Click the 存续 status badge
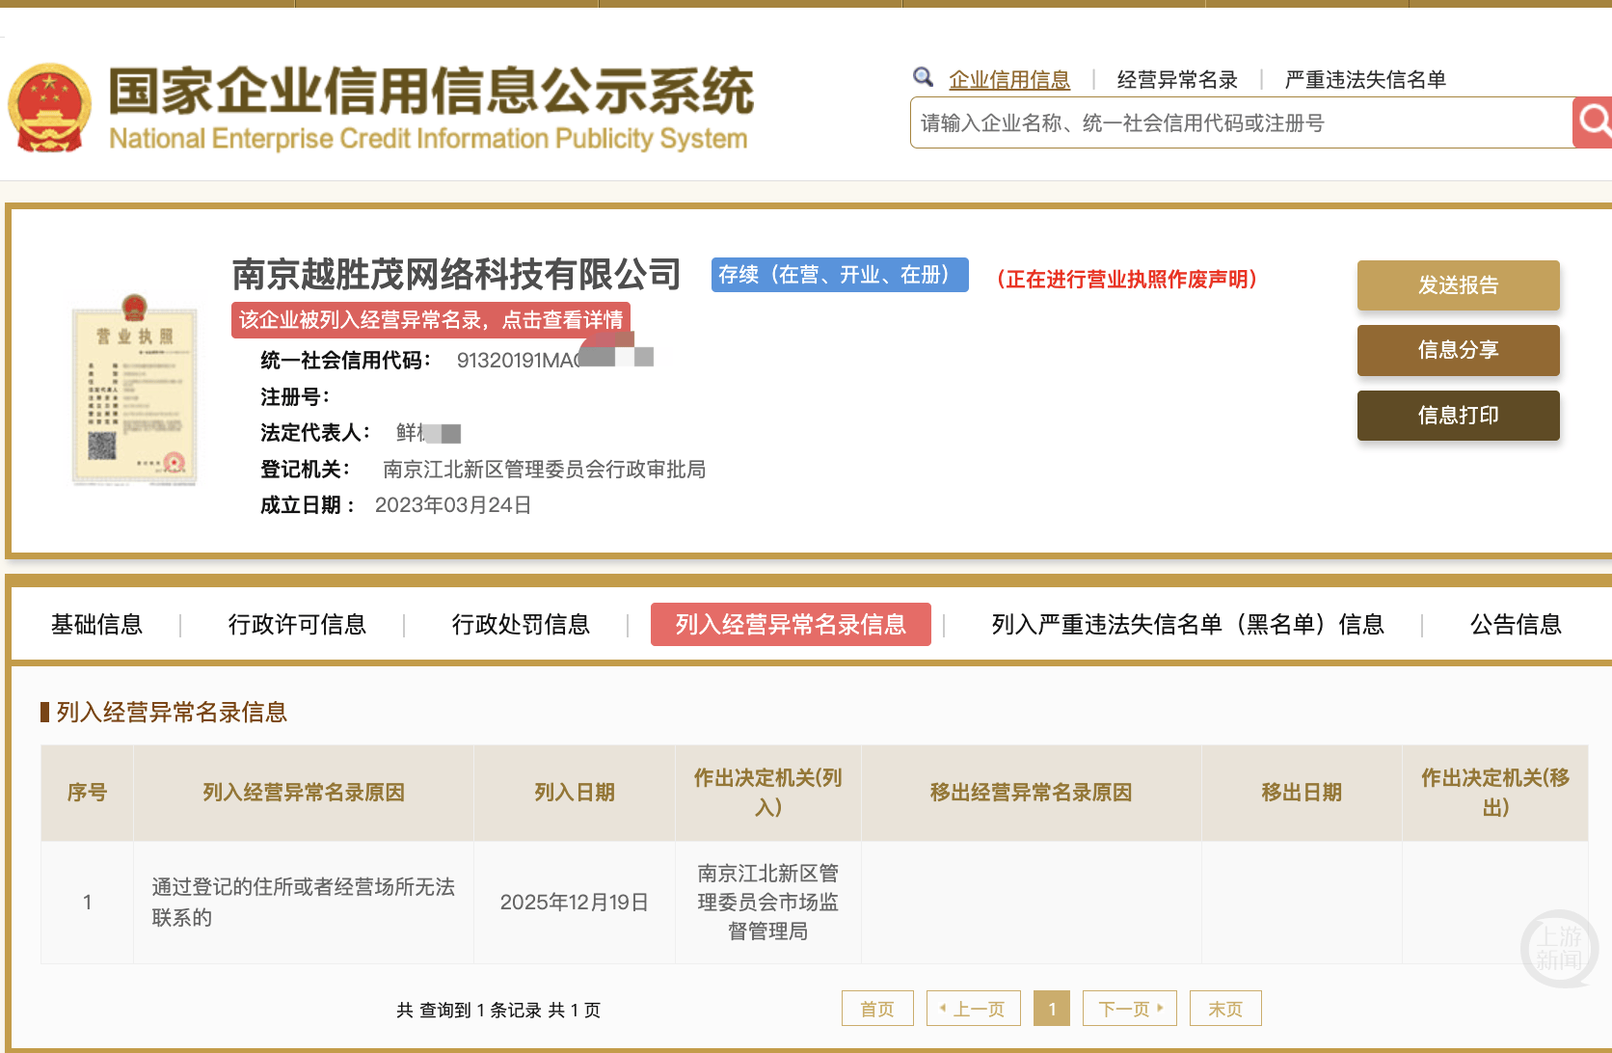The width and height of the screenshot is (1612, 1053). pos(840,275)
